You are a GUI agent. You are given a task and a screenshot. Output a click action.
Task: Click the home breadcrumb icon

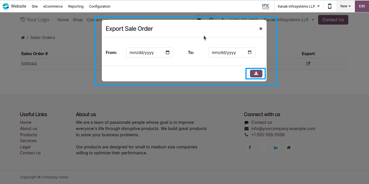click(x=23, y=38)
